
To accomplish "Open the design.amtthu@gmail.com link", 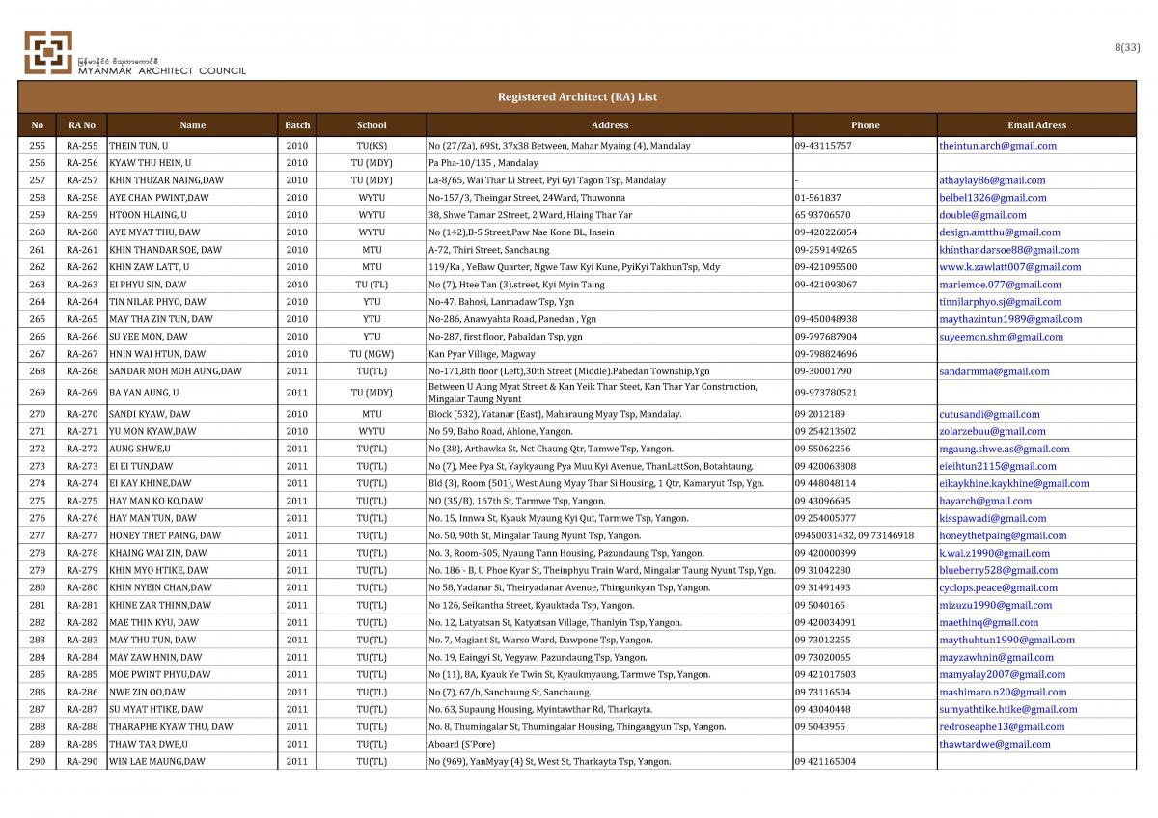I will pos(1000,232).
